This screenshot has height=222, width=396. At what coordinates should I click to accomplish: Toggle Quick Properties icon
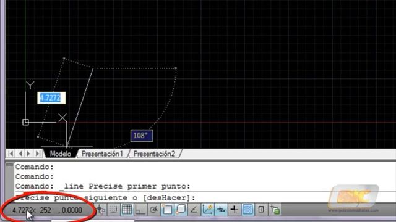(x=261, y=210)
